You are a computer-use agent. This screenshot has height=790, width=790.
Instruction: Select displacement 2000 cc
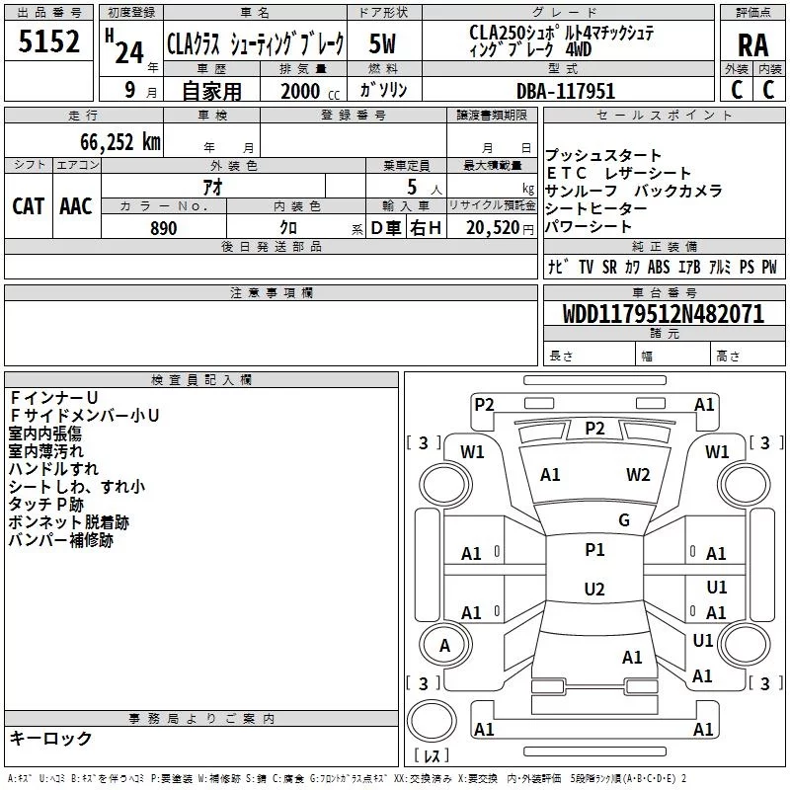pos(310,91)
